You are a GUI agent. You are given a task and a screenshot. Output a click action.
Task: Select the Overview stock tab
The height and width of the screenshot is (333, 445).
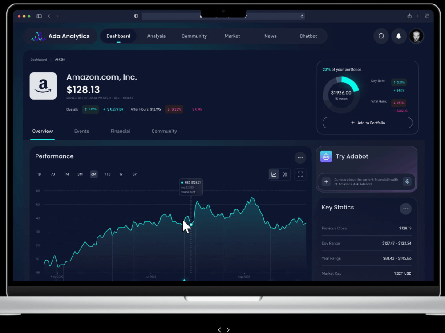tap(42, 131)
